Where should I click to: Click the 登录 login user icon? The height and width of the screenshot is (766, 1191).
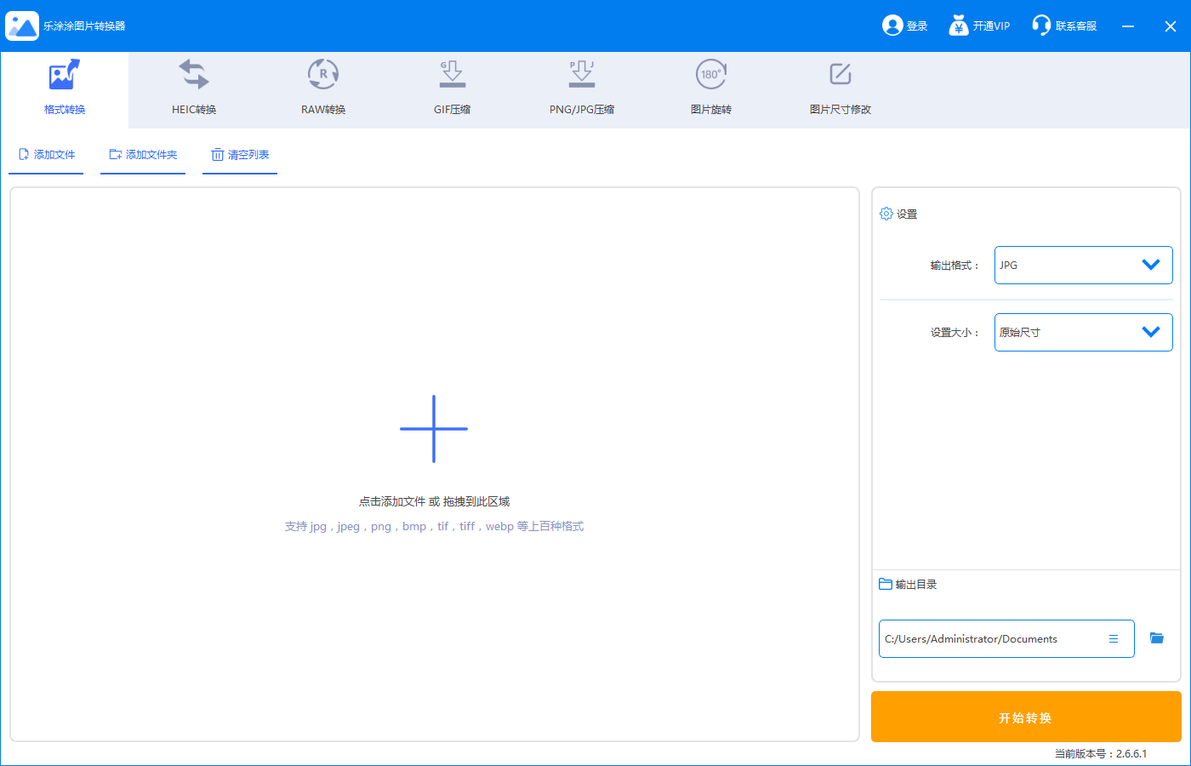(892, 26)
